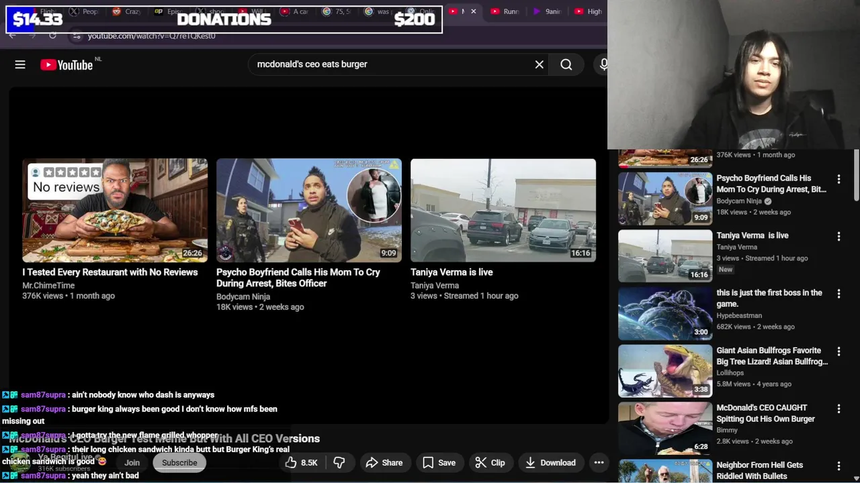Screen dimensions: 860x483
Task: Reload the page in the browser
Action: tap(52, 35)
